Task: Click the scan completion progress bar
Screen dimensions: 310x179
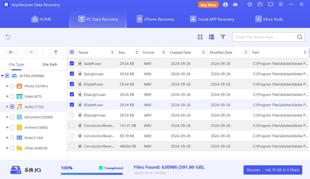Action: tap(92, 174)
